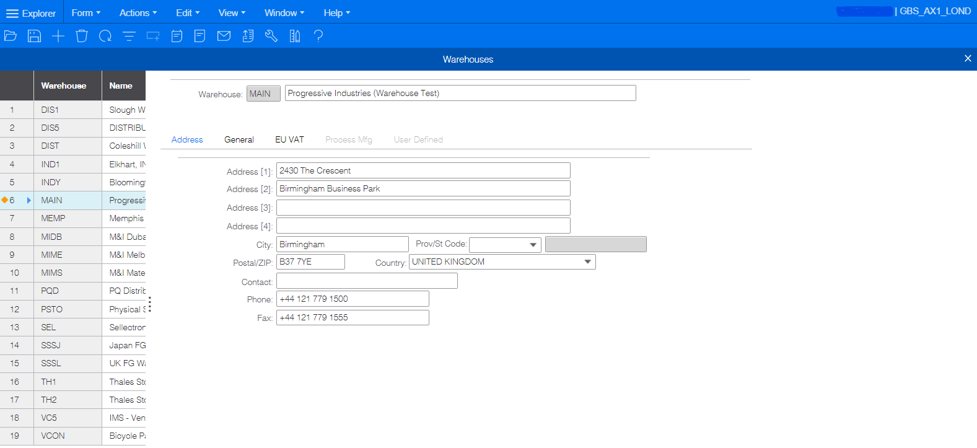The width and height of the screenshot is (977, 448).
Task: Delete the record using the trash icon
Action: [x=81, y=36]
